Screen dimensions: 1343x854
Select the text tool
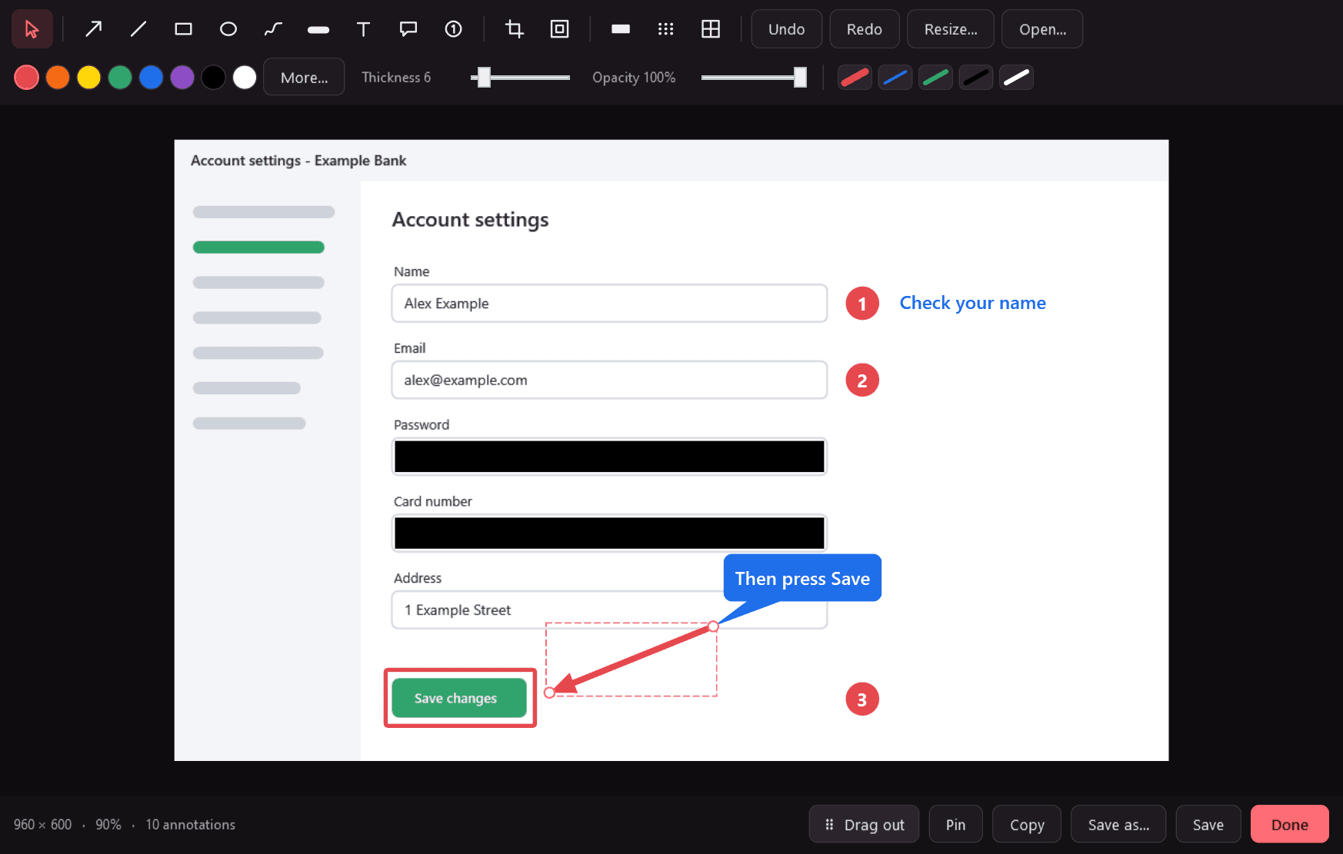coord(363,29)
